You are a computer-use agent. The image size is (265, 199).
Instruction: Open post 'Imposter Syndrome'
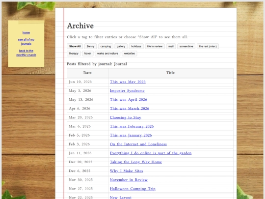pos(127,91)
